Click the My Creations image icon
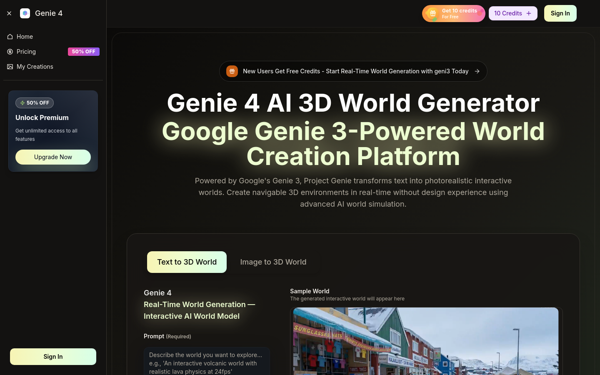The height and width of the screenshot is (375, 600). click(10, 67)
